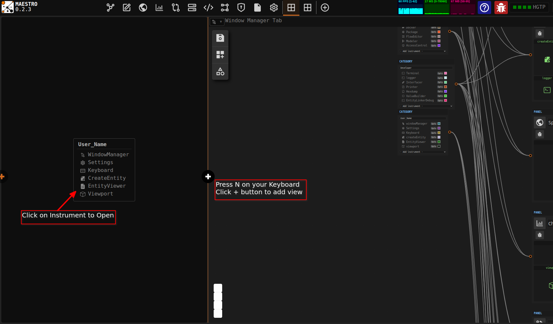Click Opts button for windowManager
This screenshot has height=324, width=553.
click(x=434, y=124)
